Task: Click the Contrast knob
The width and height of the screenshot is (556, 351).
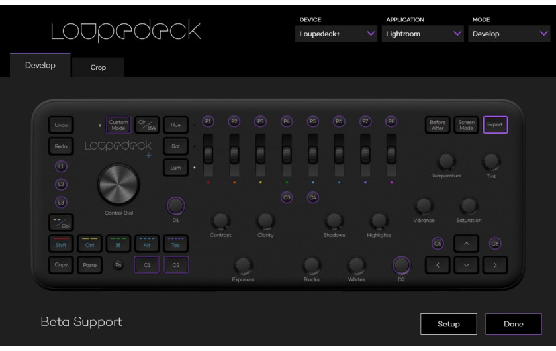Action: tap(220, 221)
